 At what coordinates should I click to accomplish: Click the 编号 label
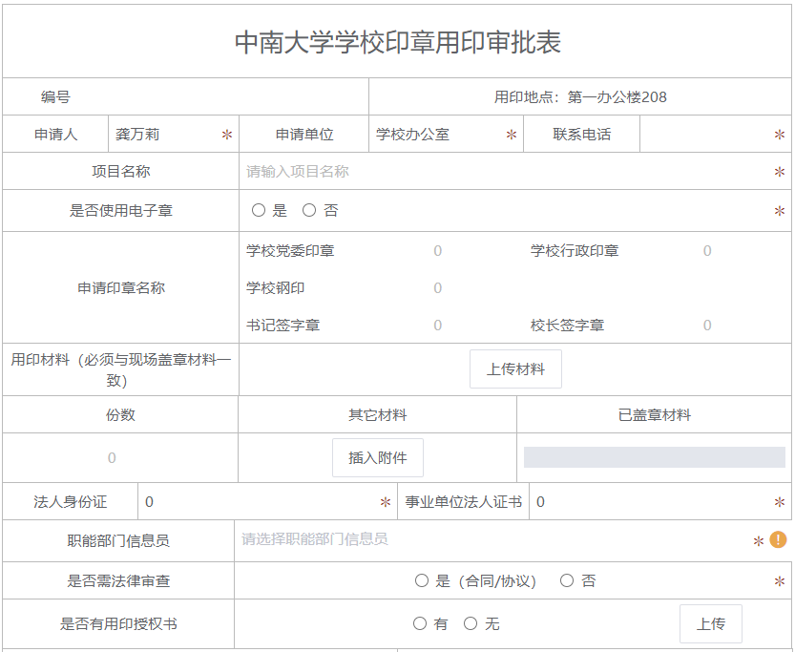[x=55, y=96]
